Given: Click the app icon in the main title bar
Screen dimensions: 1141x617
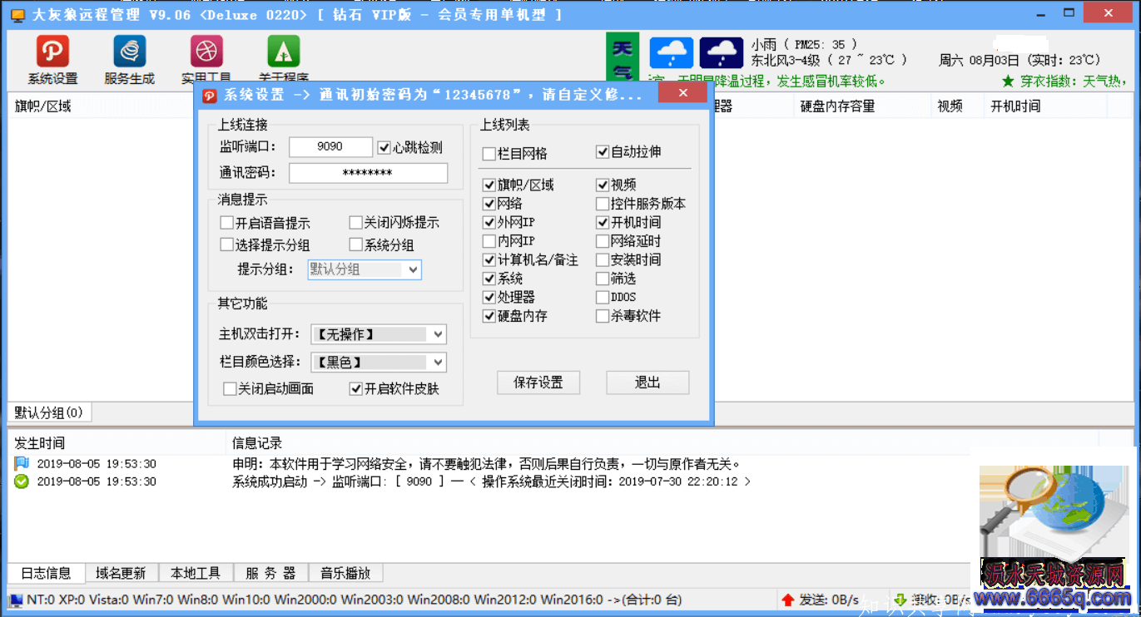Looking at the screenshot, I should (17, 16).
